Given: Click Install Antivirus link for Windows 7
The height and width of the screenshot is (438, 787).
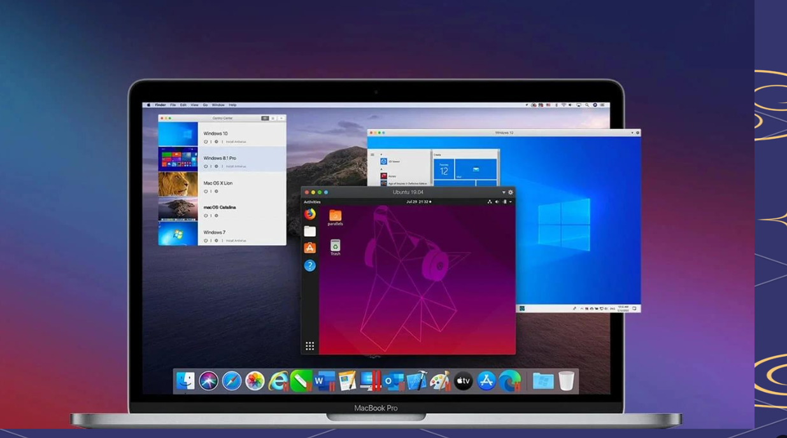Looking at the screenshot, I should click(236, 241).
